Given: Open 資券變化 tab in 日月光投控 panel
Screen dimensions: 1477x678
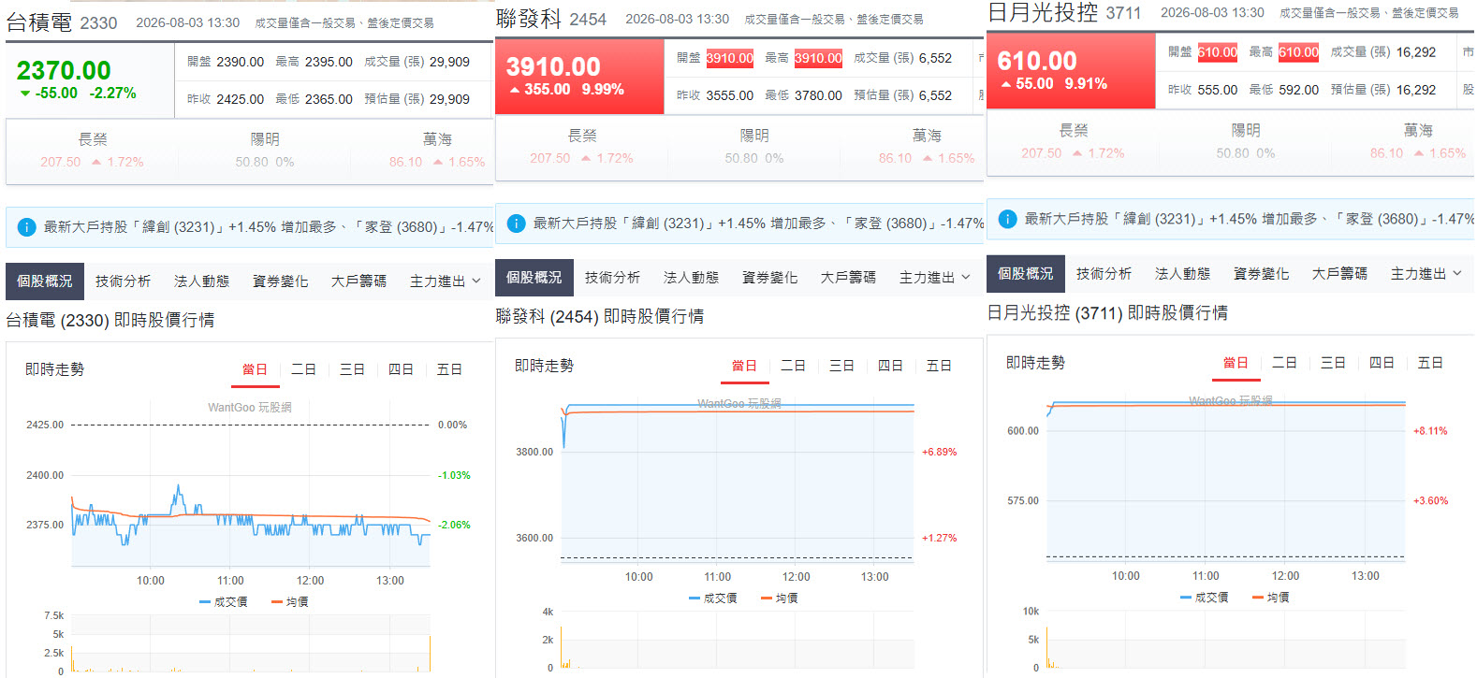Looking at the screenshot, I should (x=1262, y=274).
